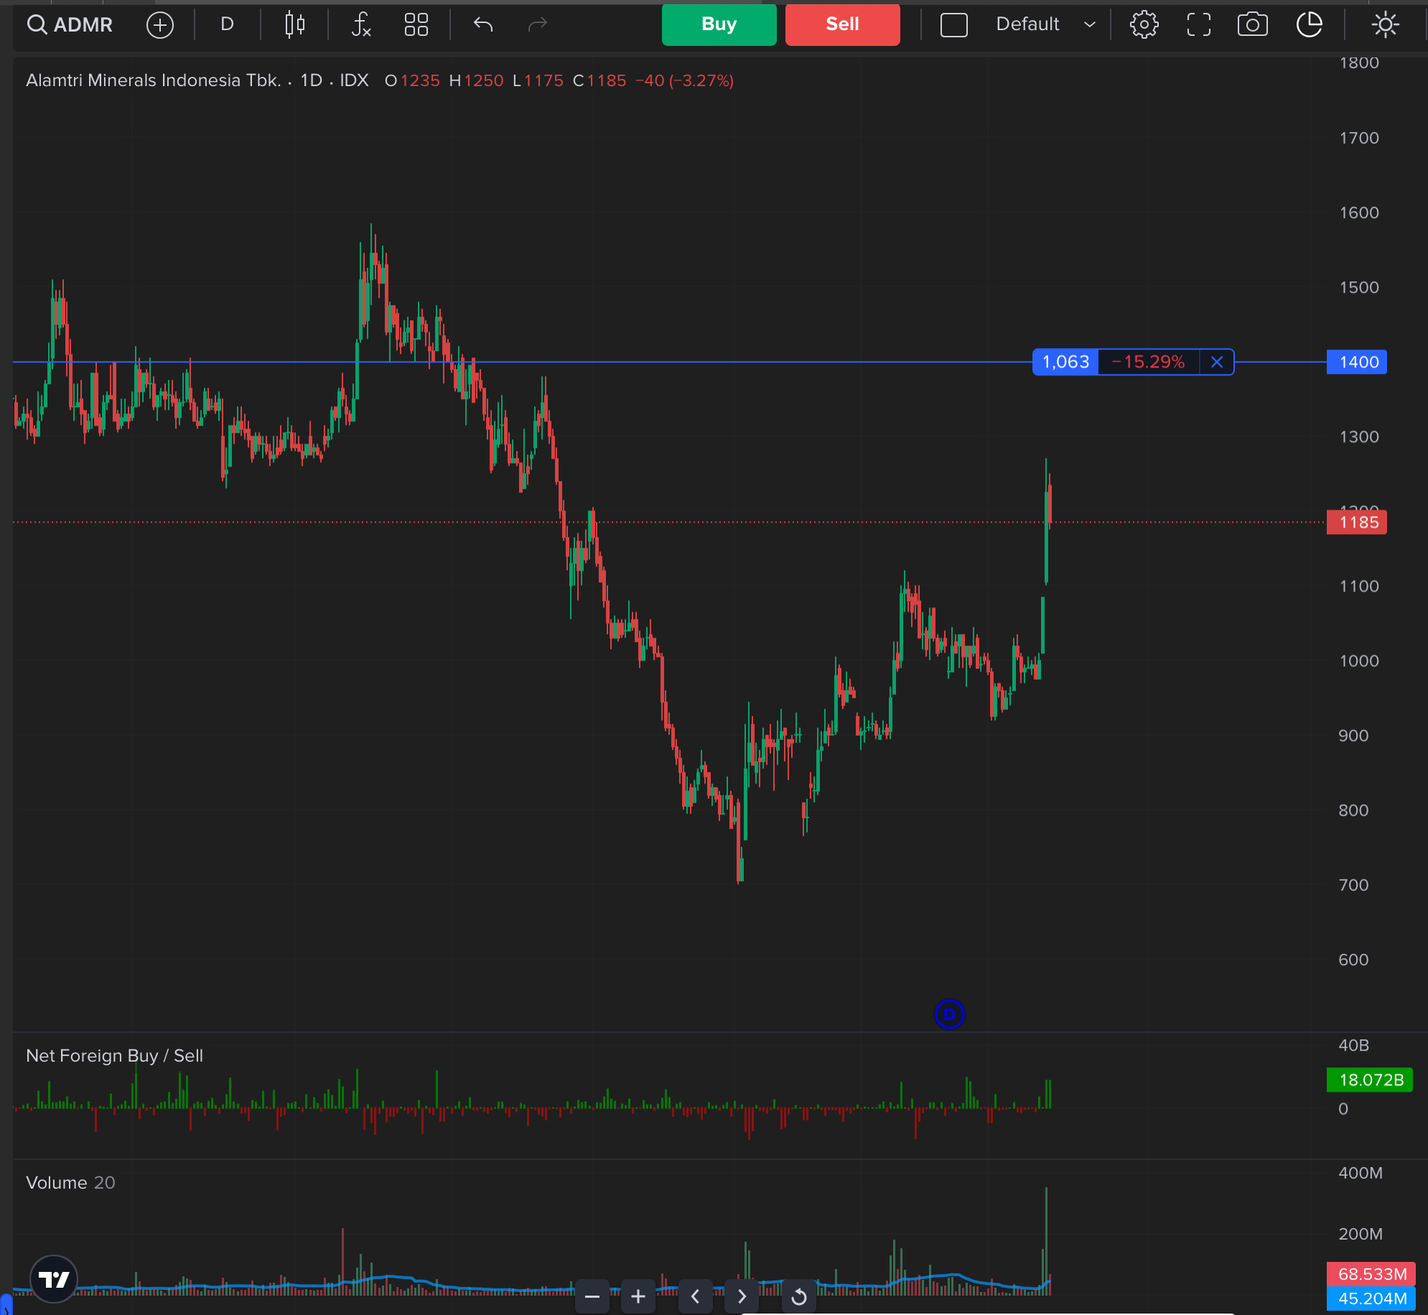Click the dividend D marker on chart
This screenshot has width=1428, height=1315.
click(x=949, y=1014)
